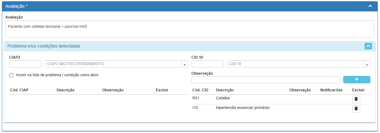Select the Hipertensão essencial (primária) description
The height and width of the screenshot is (133, 380).
click(x=243, y=108)
